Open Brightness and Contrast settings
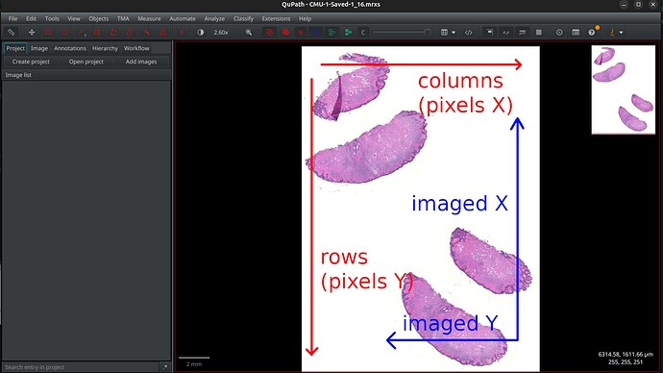Image resolution: width=663 pixels, height=373 pixels. [201, 32]
